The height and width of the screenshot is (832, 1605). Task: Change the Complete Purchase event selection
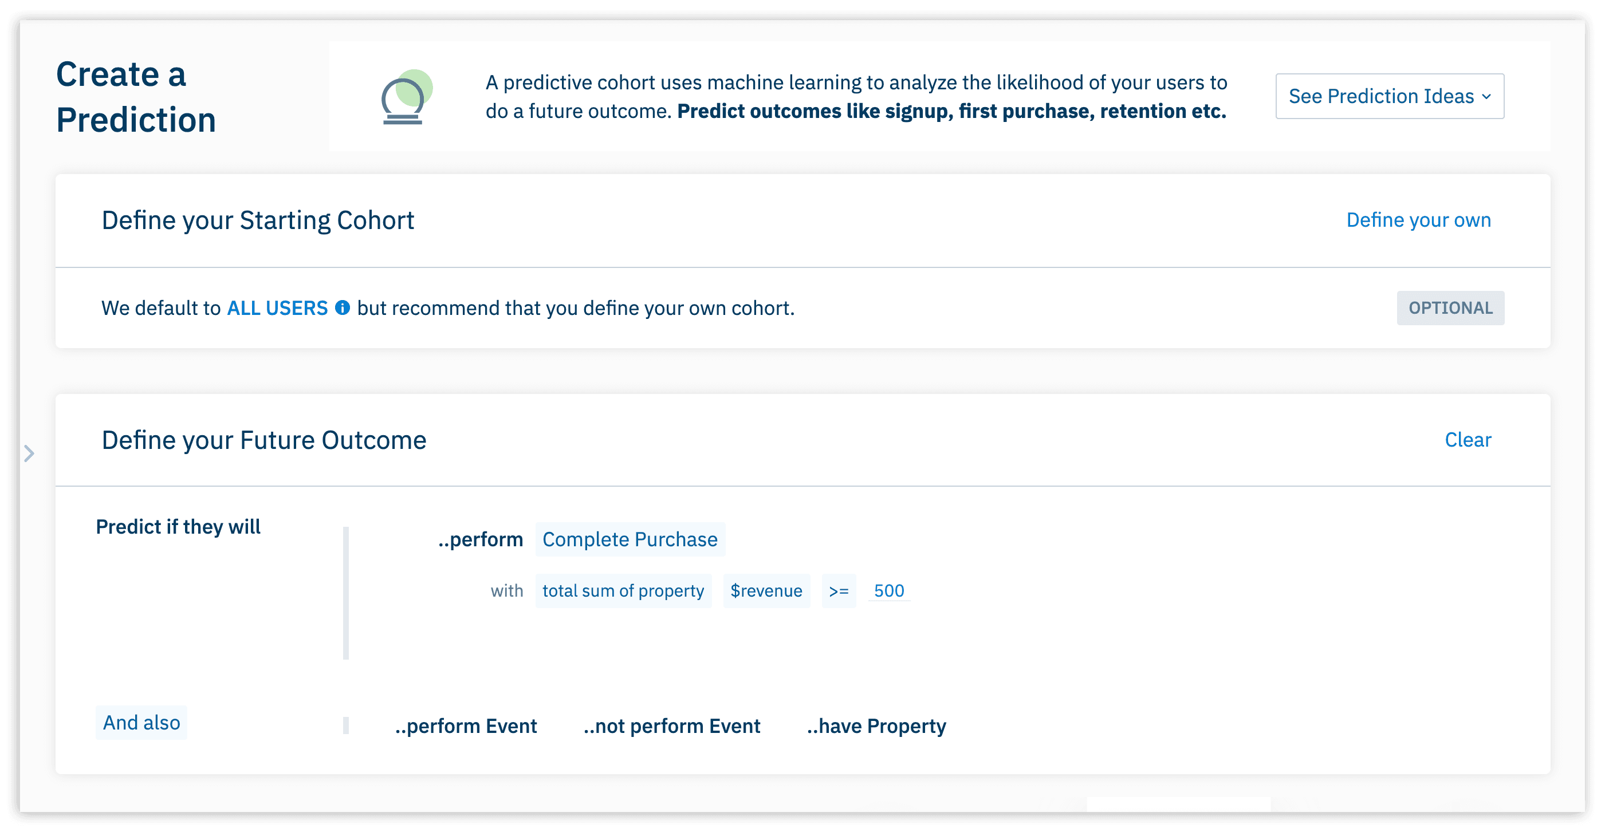pyautogui.click(x=630, y=539)
